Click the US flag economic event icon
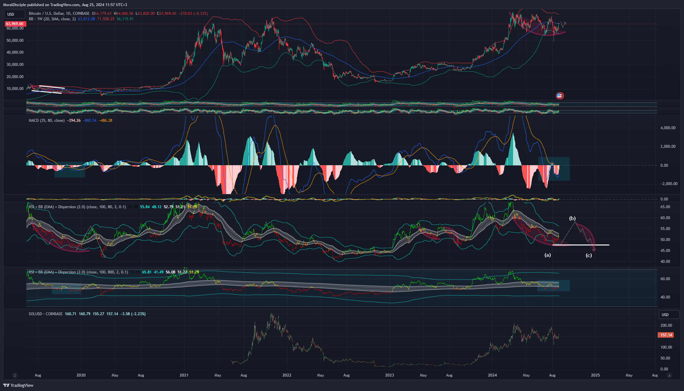This screenshot has width=684, height=391. tap(559, 95)
